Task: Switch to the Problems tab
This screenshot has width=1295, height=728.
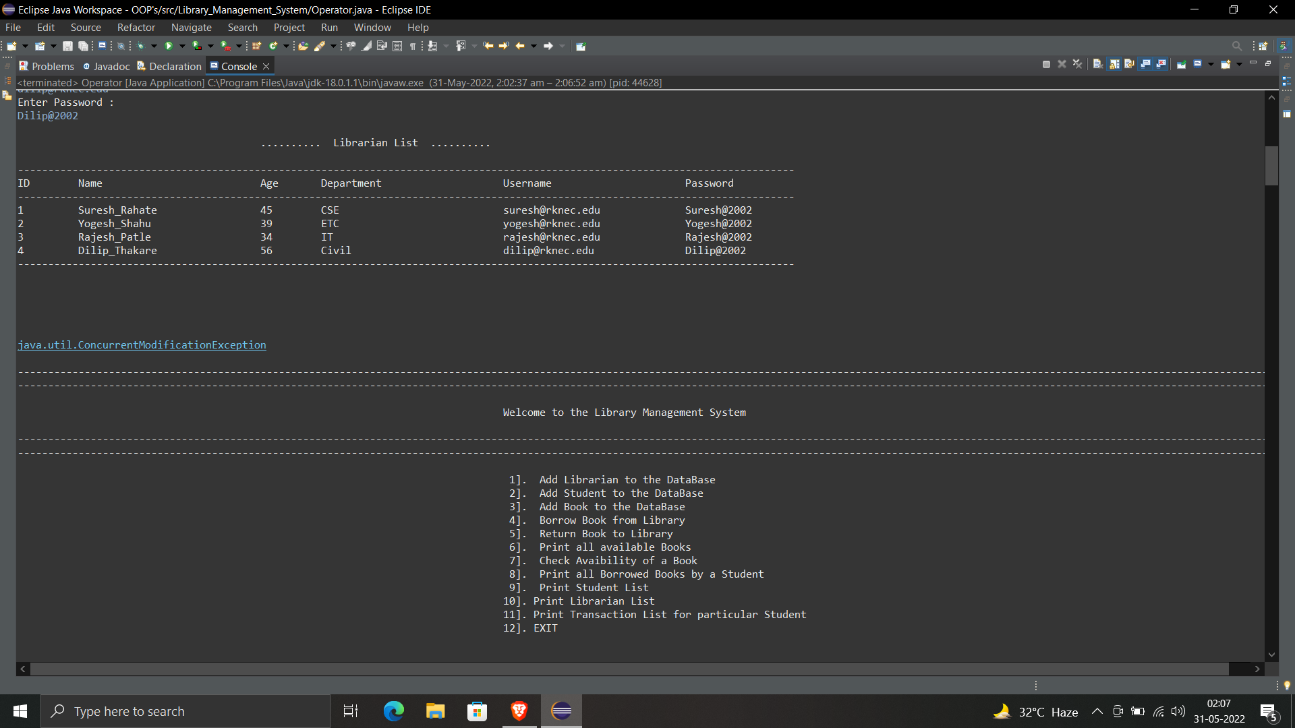Action: (47, 66)
